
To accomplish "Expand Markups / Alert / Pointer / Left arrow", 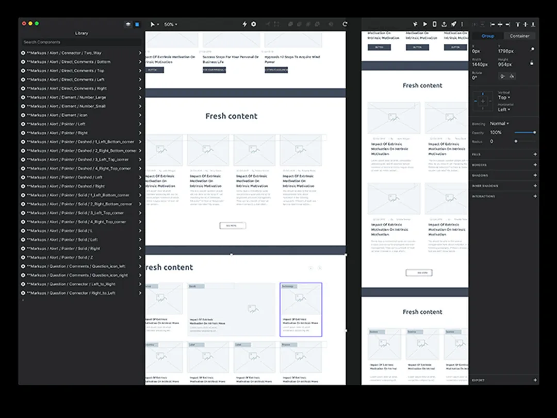I will tap(140, 124).
